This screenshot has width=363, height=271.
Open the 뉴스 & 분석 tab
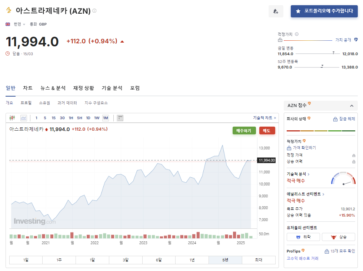[53, 88]
